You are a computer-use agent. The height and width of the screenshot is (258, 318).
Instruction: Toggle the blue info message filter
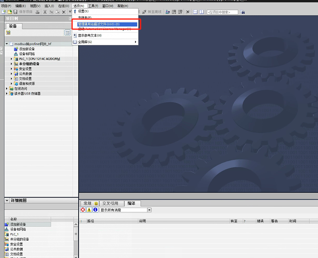[95, 210]
